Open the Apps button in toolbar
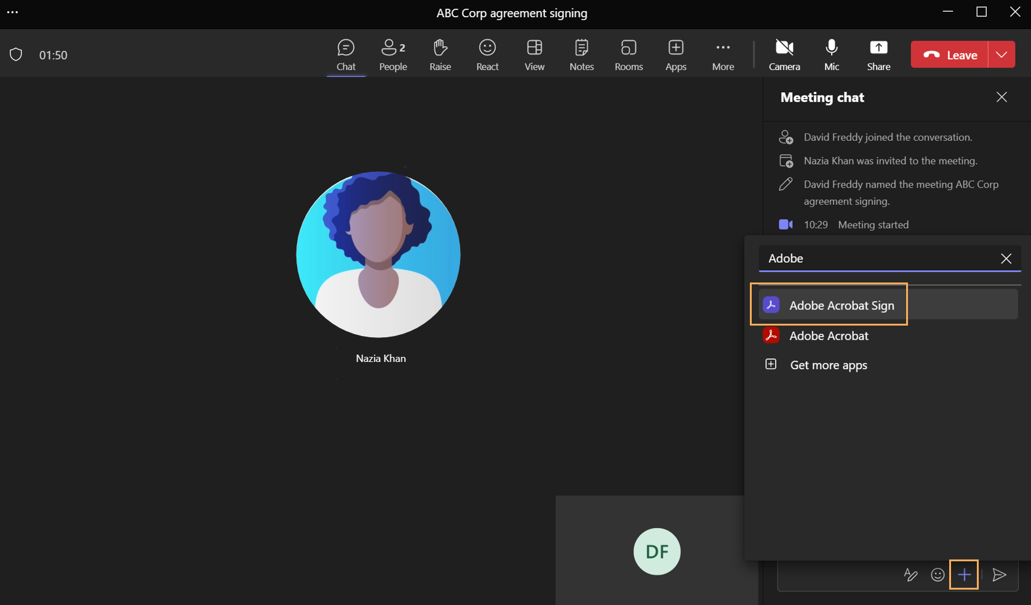Screen dimensions: 1031x605 (x=676, y=55)
